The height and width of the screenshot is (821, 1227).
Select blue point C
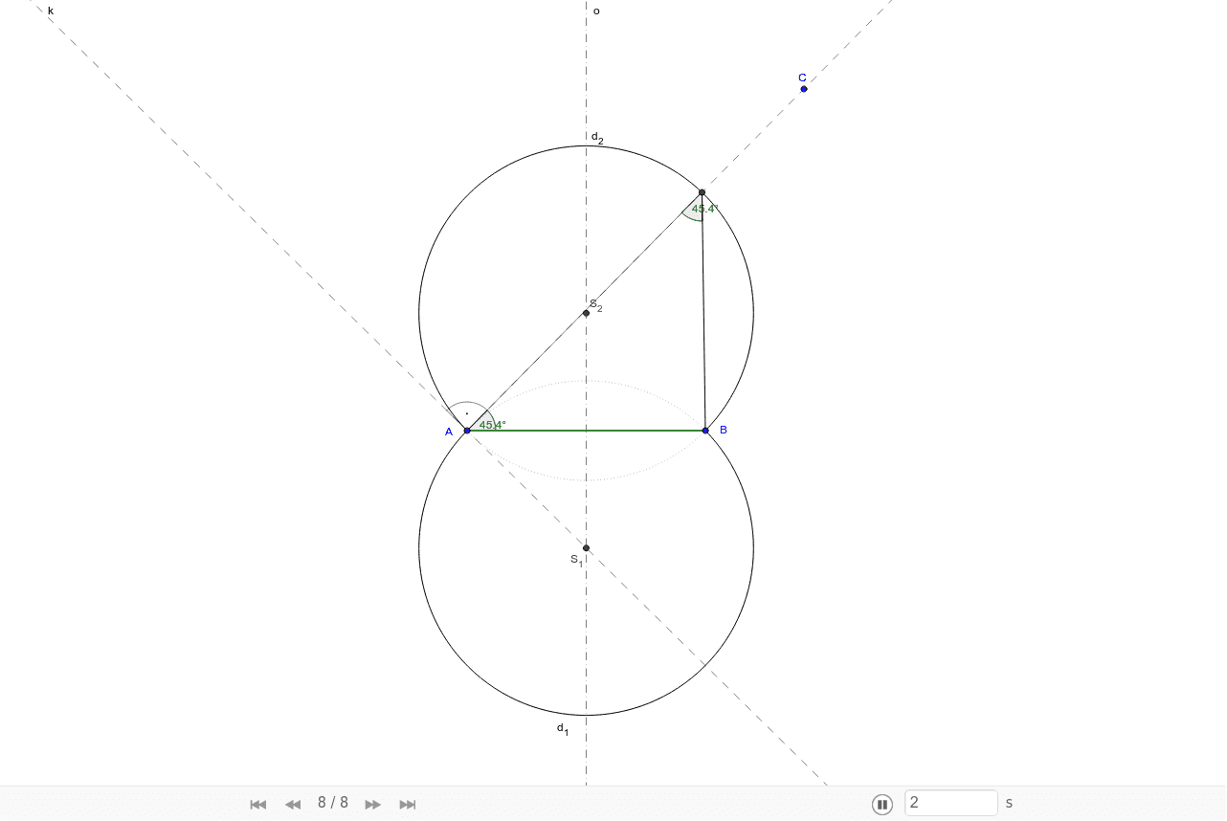804,89
